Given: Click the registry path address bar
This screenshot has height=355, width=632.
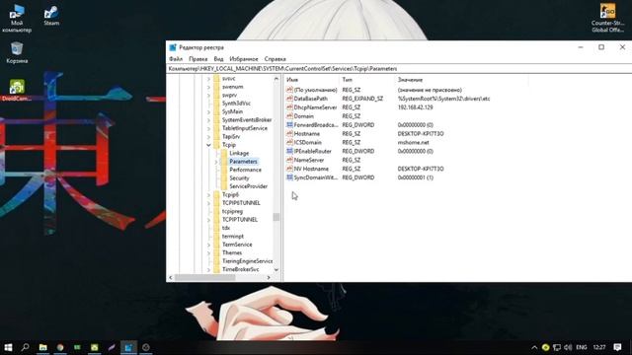Looking at the screenshot, I should tap(399, 68).
